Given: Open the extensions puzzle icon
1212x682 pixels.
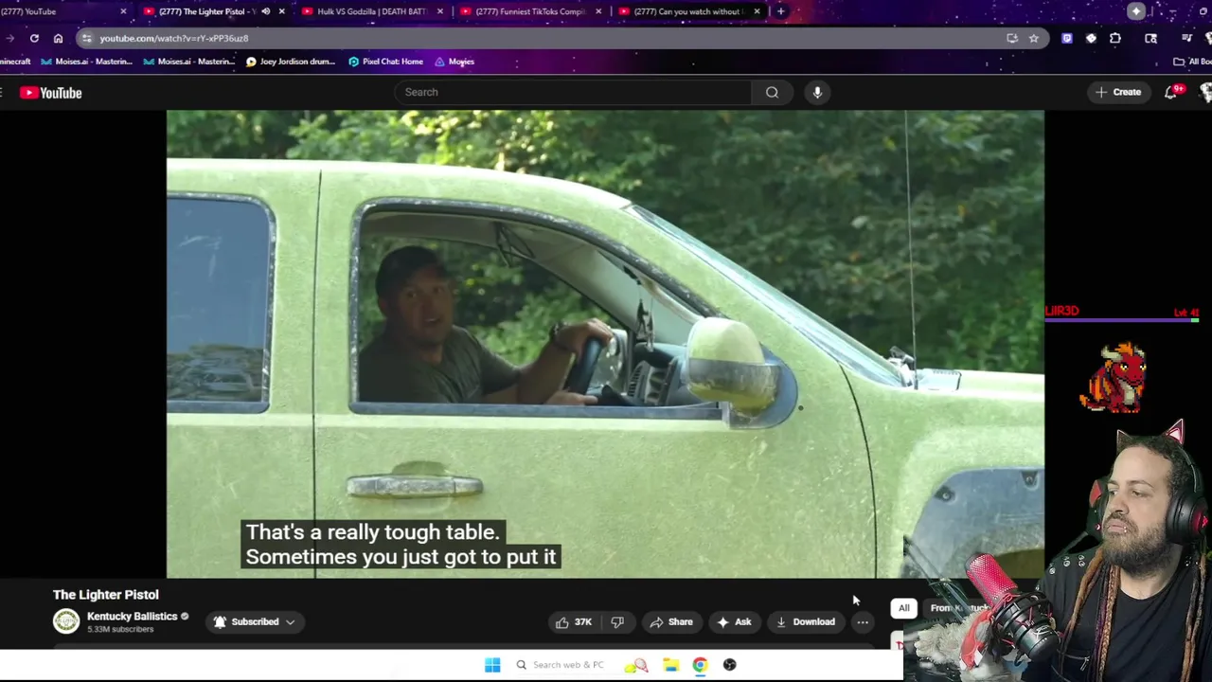Looking at the screenshot, I should 1114,38.
